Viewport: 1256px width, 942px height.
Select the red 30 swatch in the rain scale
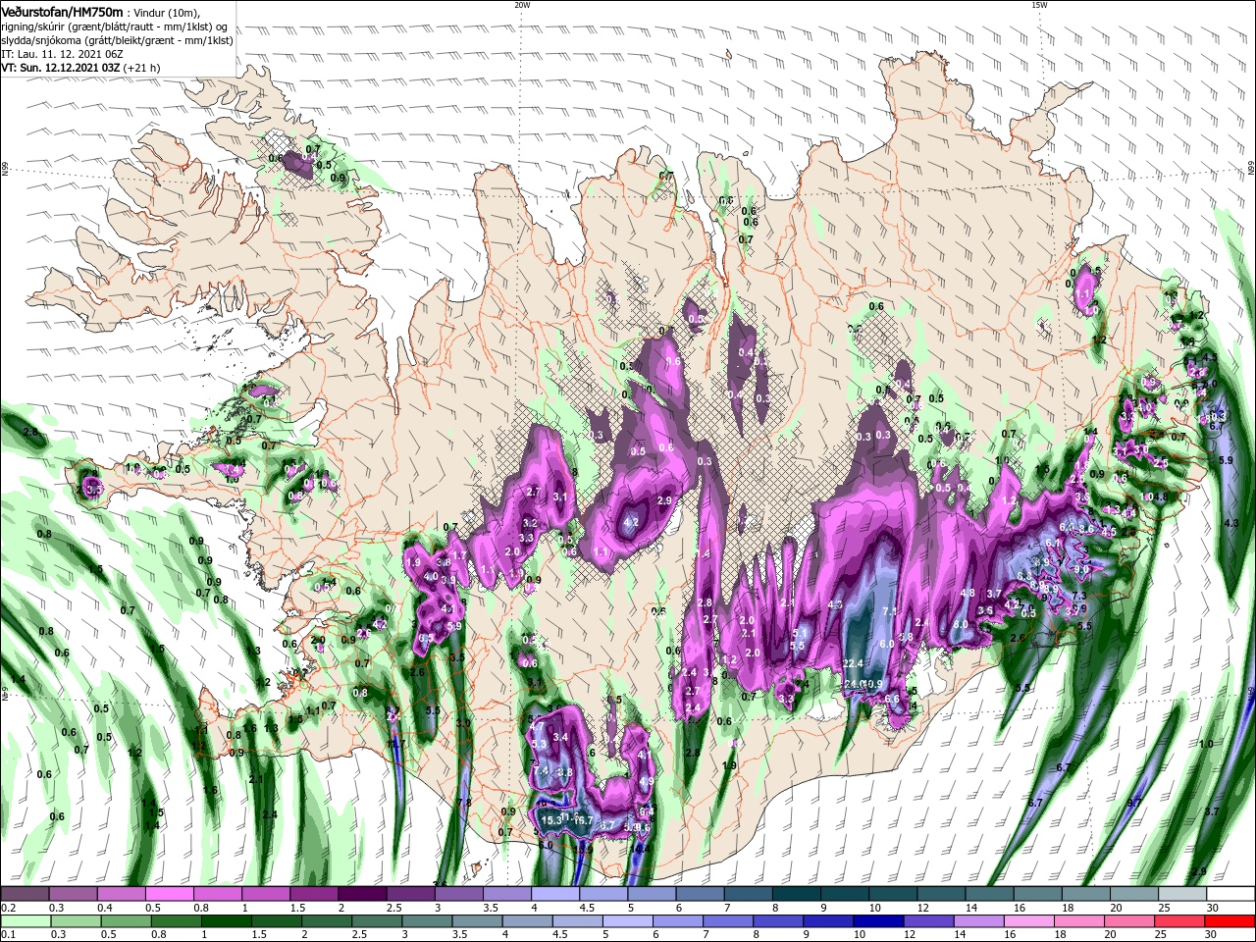[x=1230, y=921]
